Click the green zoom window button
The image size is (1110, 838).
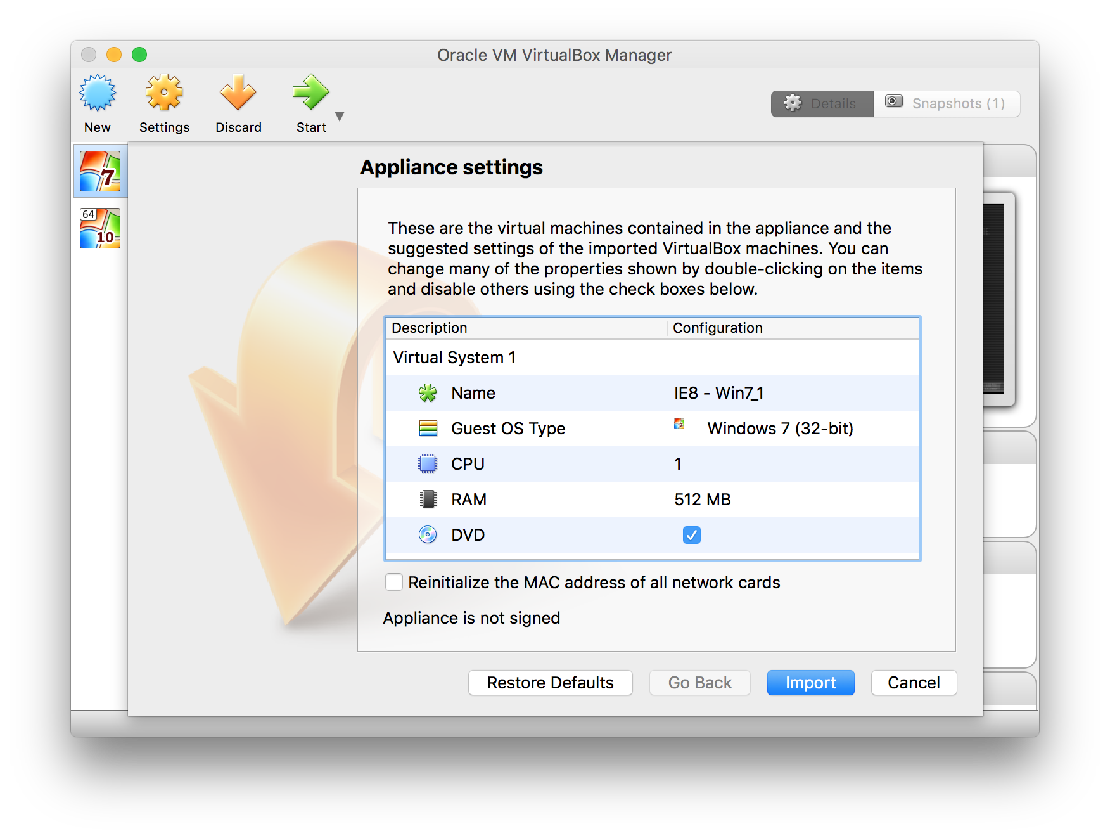[x=139, y=55]
